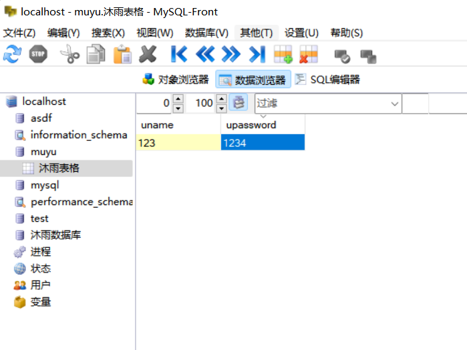Open the 状态 status node

pos(41,269)
